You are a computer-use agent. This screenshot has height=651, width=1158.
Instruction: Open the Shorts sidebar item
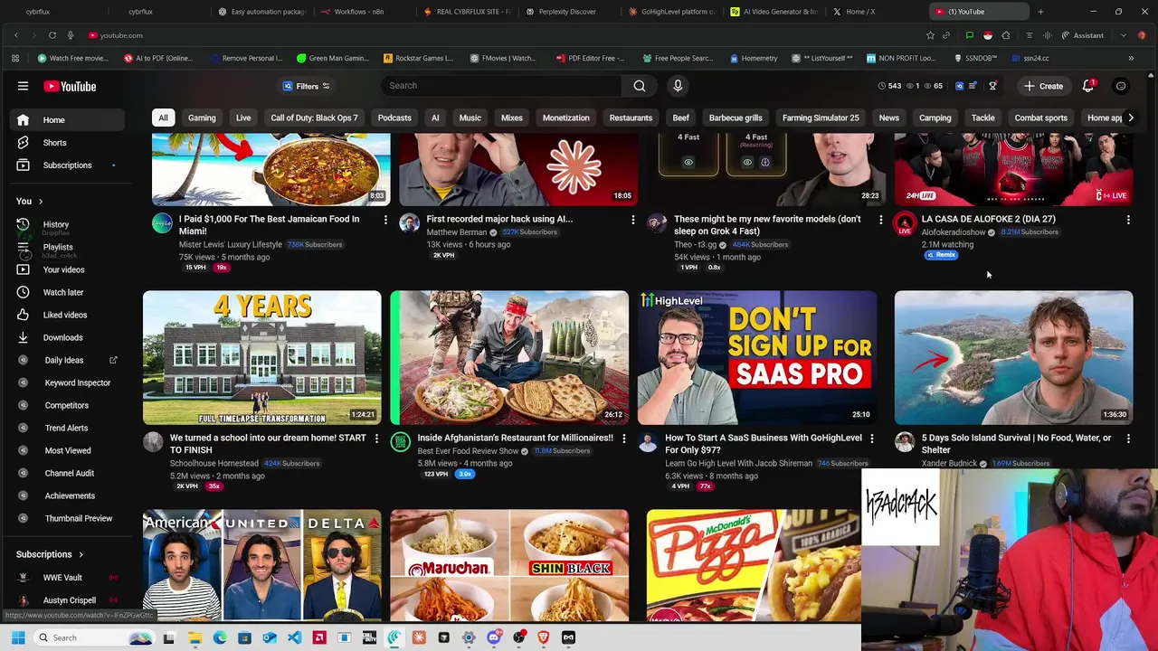[54, 143]
